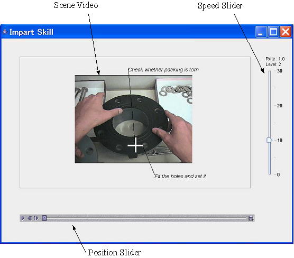Click the position slider thumb

coord(44,218)
